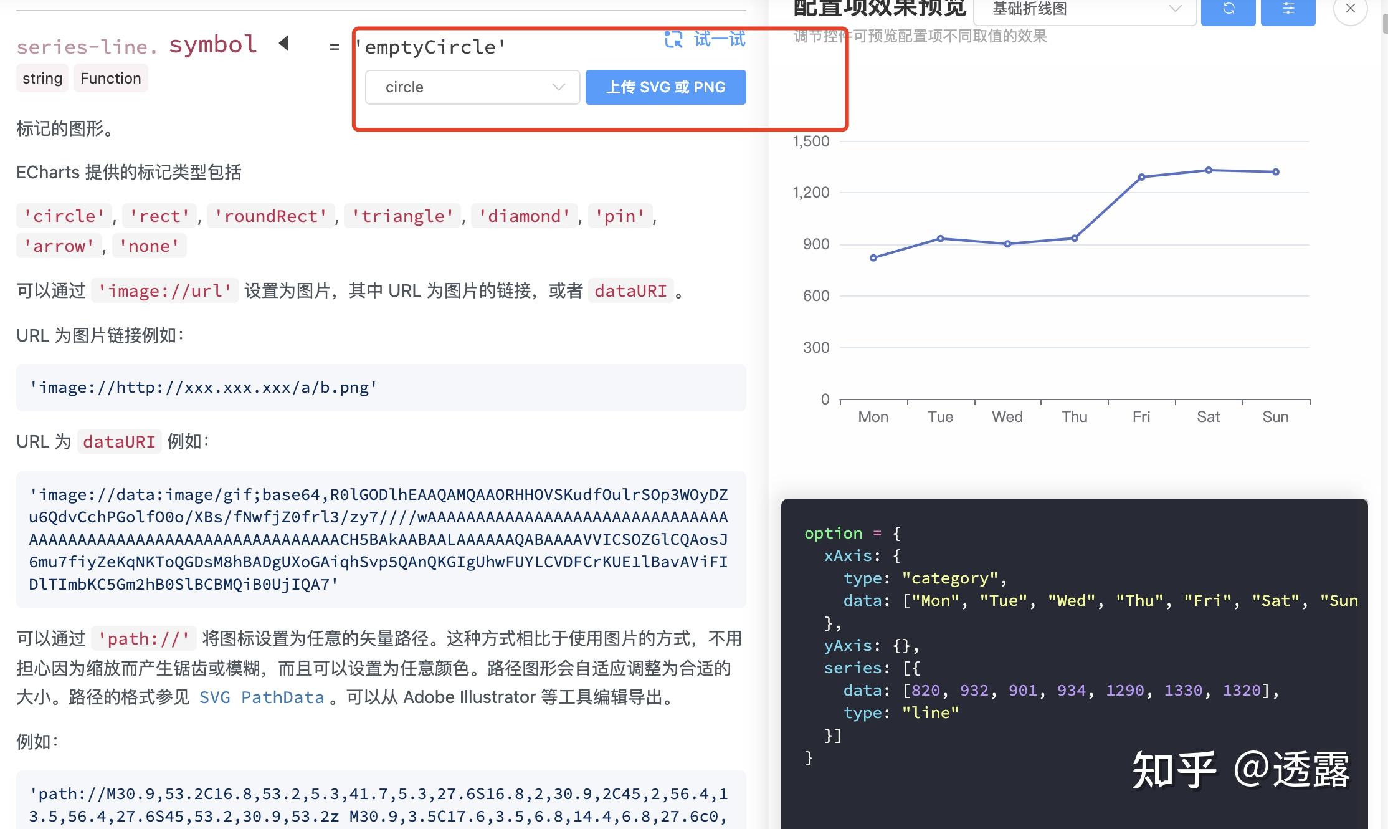Expand the chevron next to circle selector

558,87
